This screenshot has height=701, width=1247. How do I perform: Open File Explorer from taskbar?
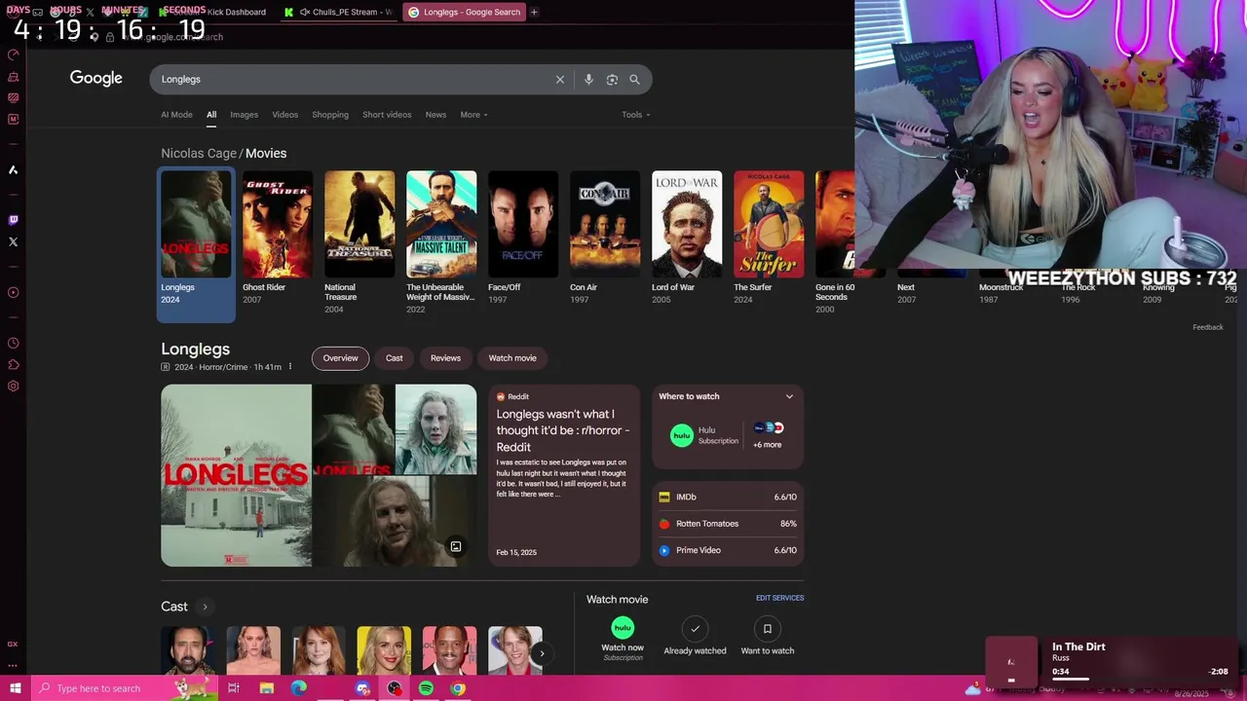tap(267, 688)
